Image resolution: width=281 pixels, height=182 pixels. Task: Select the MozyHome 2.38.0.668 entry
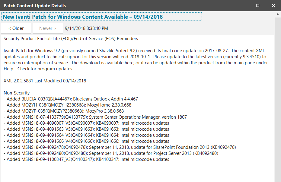pos(68,105)
